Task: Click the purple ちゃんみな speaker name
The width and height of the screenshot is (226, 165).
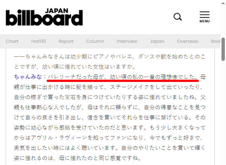Action: pyautogui.click(x=28, y=77)
